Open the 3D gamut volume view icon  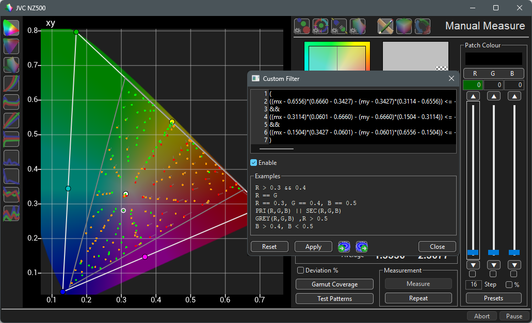click(x=11, y=65)
